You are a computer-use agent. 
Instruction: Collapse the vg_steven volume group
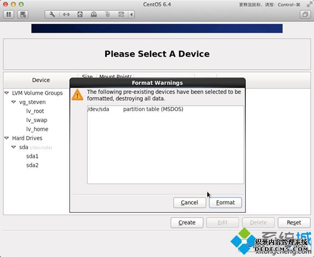point(14,102)
